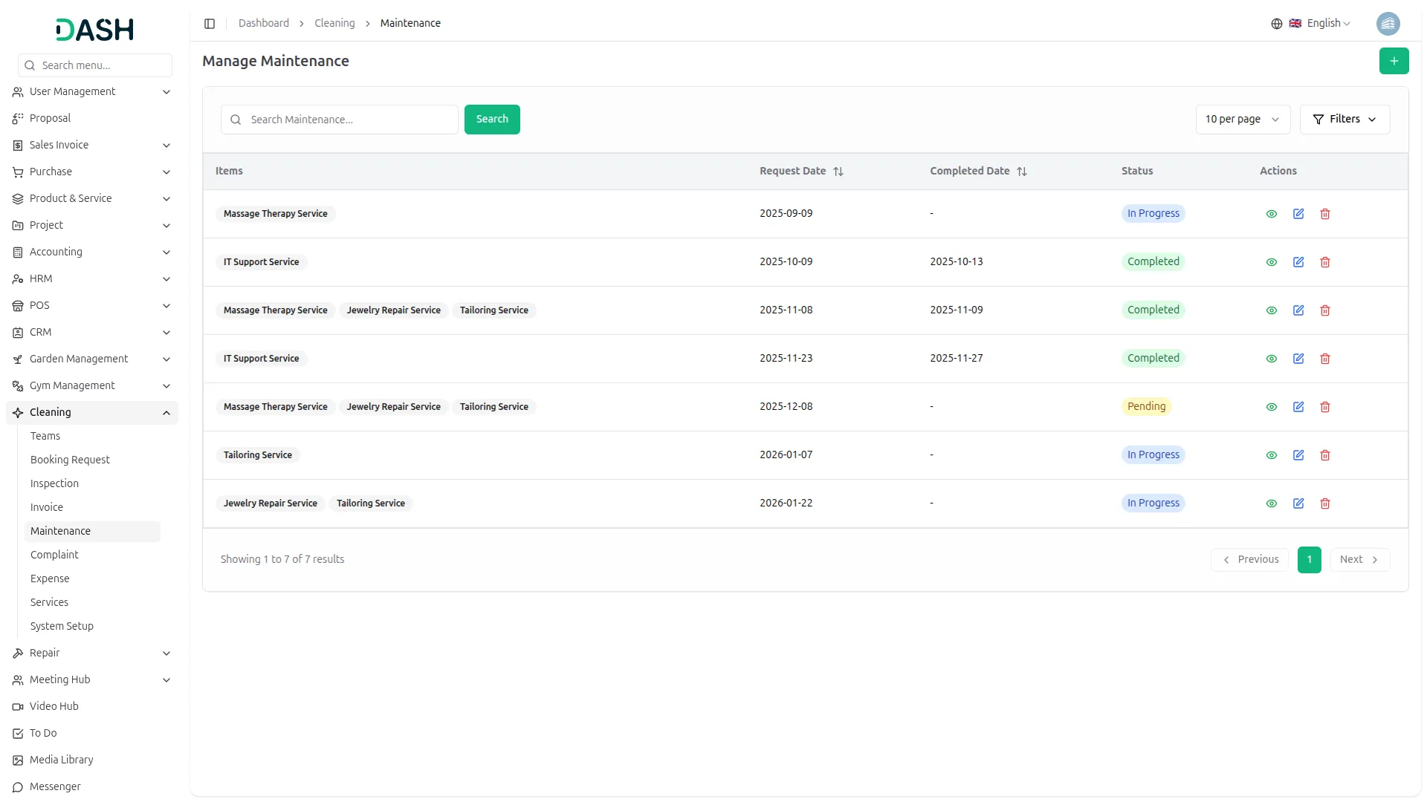Open Complaint in Cleaning submenu

54,555
